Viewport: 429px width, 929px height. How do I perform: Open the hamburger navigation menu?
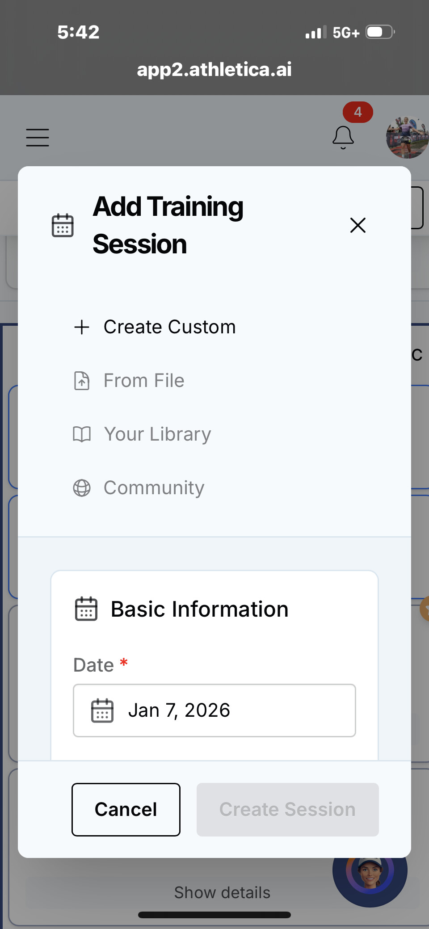[x=38, y=137]
